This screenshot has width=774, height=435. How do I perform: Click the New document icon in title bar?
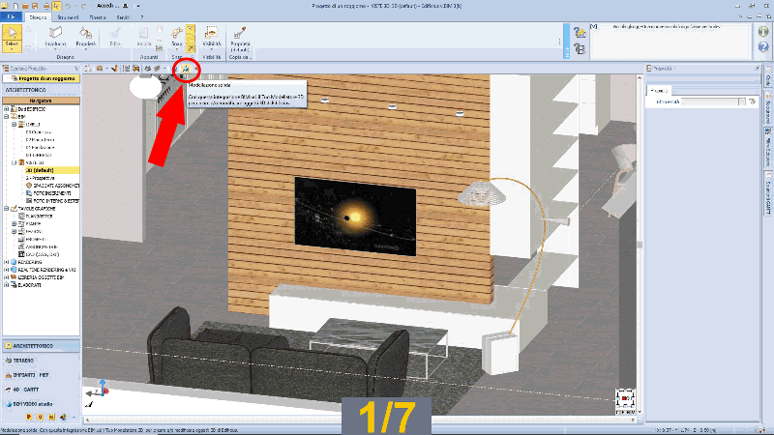pyautogui.click(x=15, y=6)
